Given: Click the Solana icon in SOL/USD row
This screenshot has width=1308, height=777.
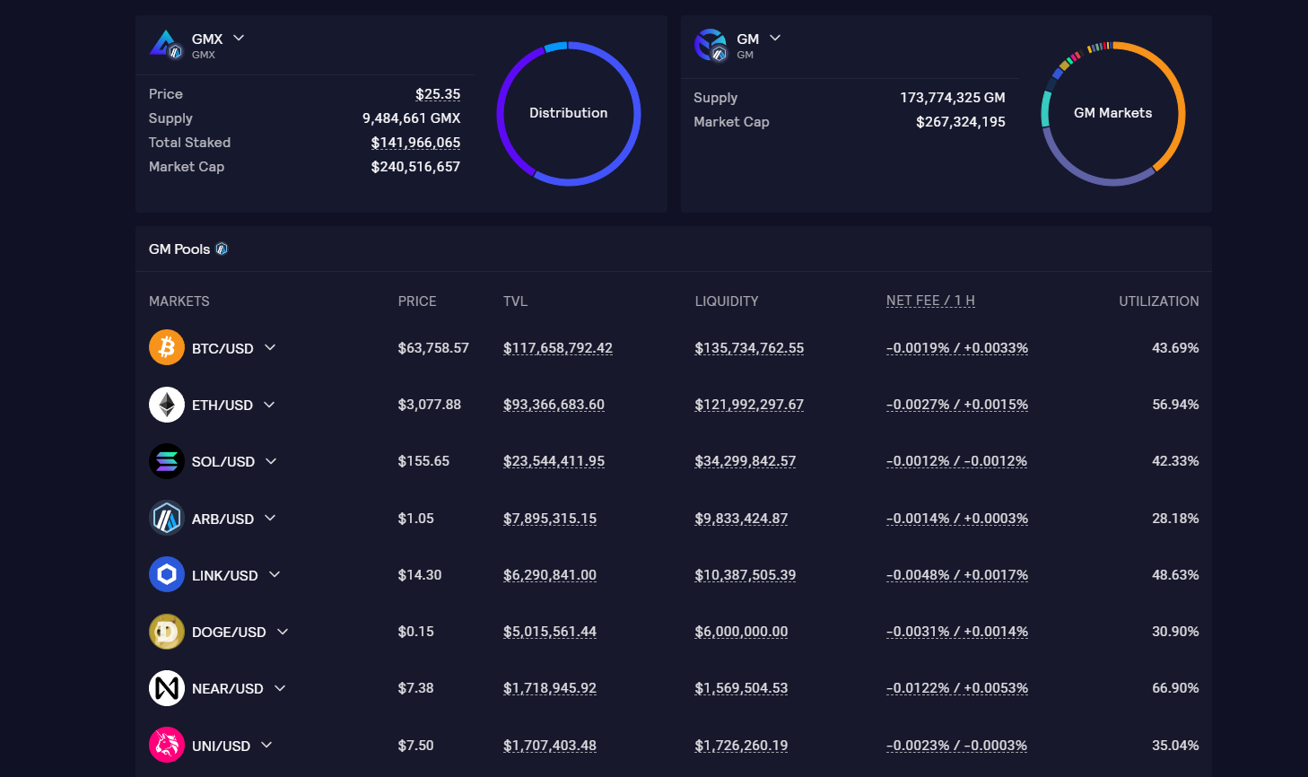Looking at the screenshot, I should click(x=167, y=461).
